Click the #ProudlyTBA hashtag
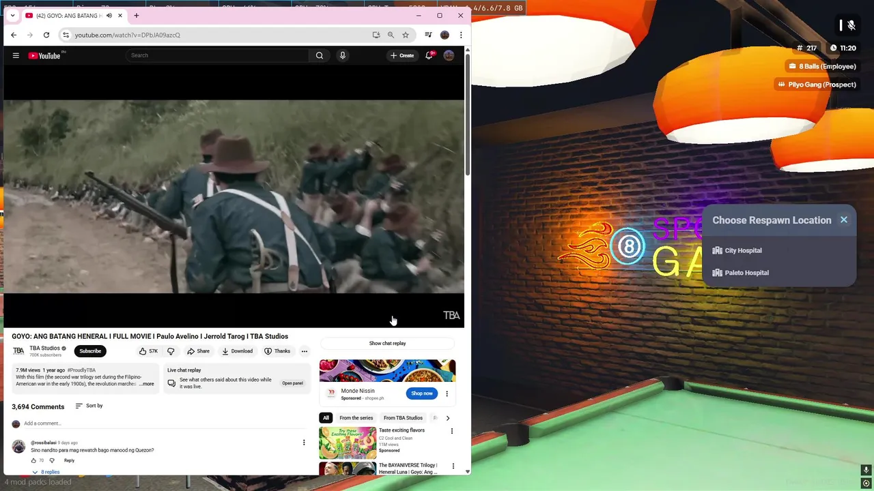 [x=81, y=370]
